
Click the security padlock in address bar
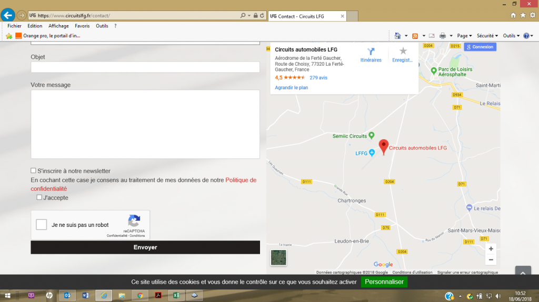pyautogui.click(x=255, y=15)
